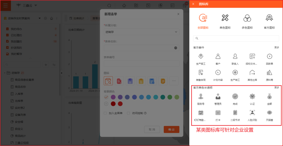Choose the 完成 checkmark icon
The image size is (283, 146).
[235, 96]
